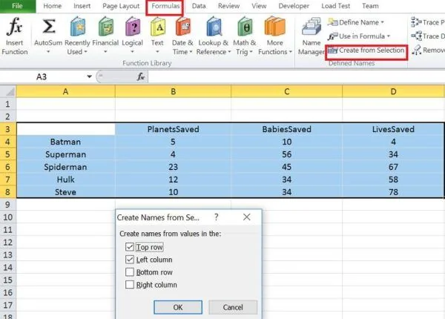Switch to the Formulas tab
This screenshot has height=319, width=445.
click(165, 6)
